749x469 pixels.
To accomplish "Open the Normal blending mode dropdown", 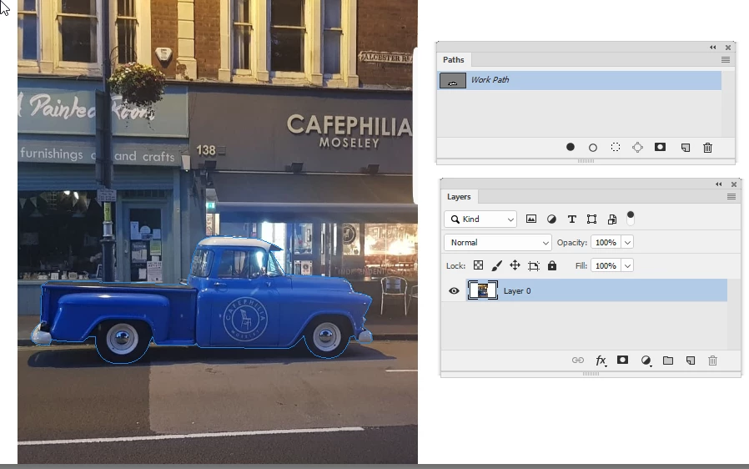I will point(498,242).
